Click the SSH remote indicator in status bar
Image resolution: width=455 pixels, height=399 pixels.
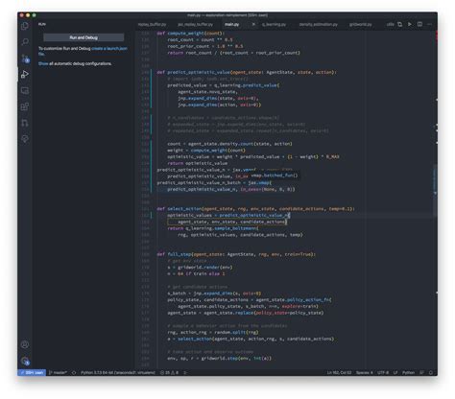click(x=32, y=373)
